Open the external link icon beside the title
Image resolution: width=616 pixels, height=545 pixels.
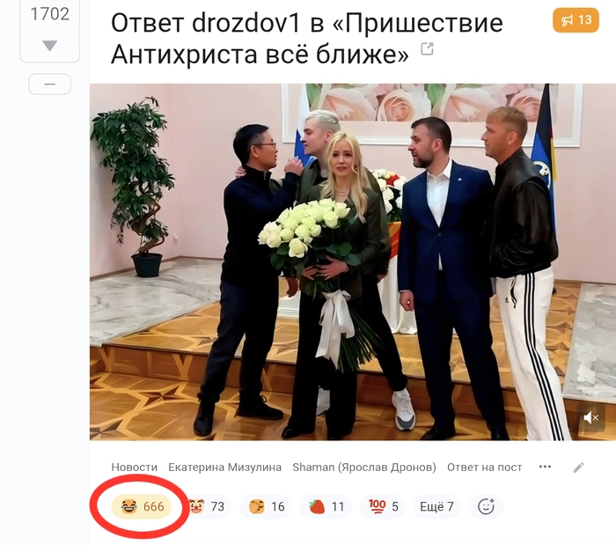click(x=427, y=49)
